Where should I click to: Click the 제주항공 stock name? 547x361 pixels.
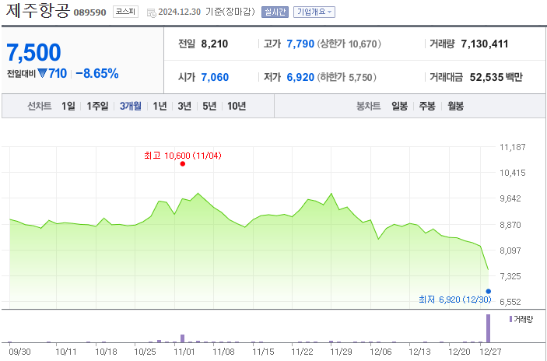click(37, 10)
